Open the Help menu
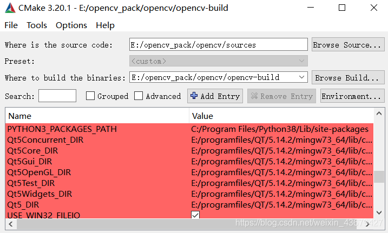The height and width of the screenshot is (233, 388). click(x=105, y=25)
